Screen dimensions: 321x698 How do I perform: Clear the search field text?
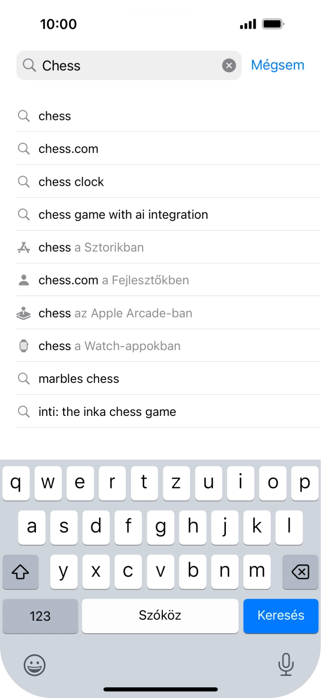(x=229, y=65)
